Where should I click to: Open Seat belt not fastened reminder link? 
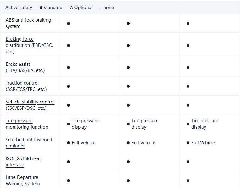coord(29,143)
